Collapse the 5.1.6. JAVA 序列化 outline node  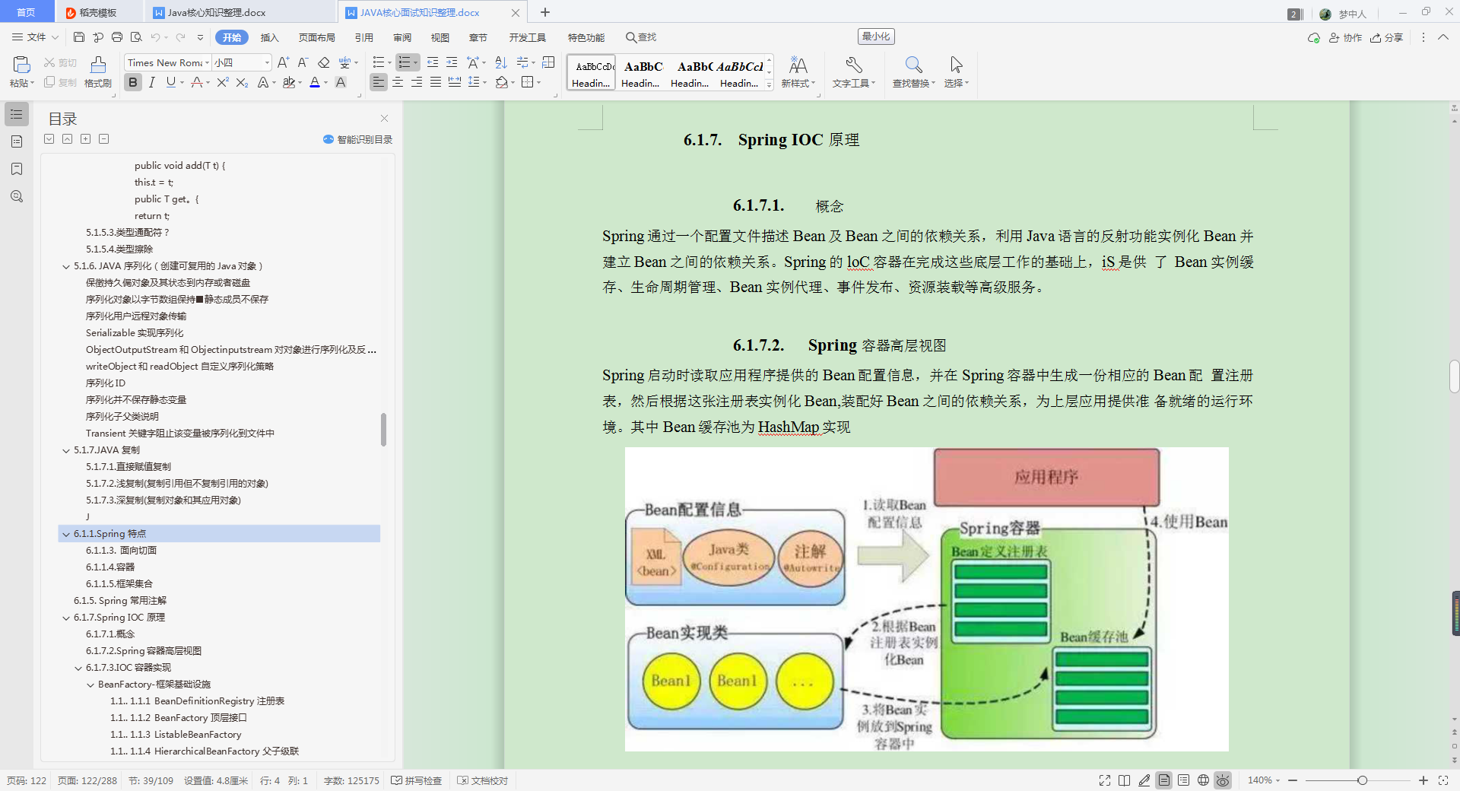click(x=66, y=266)
